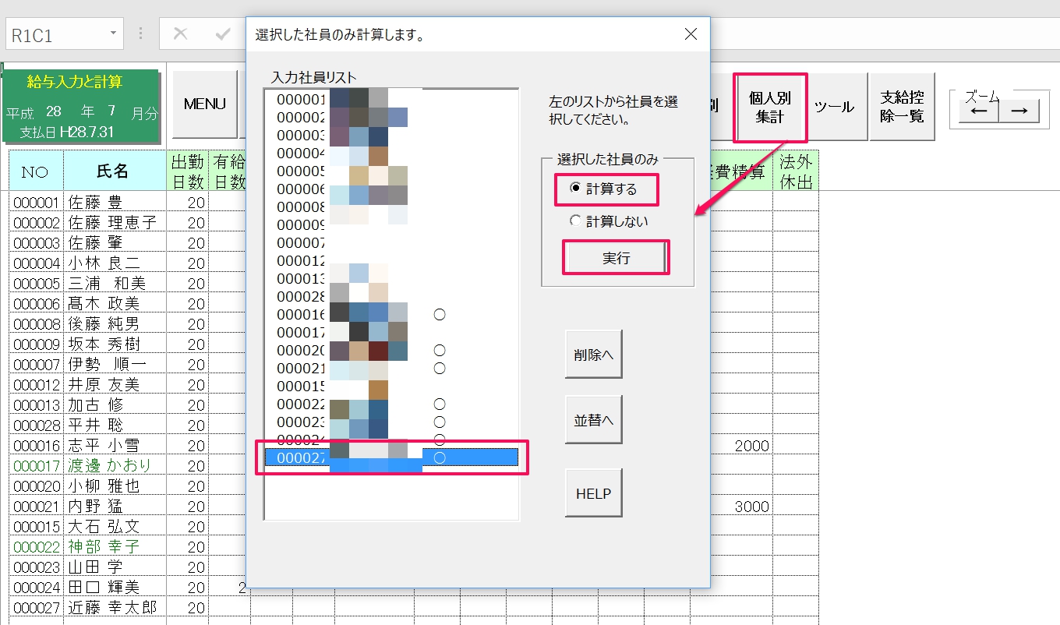This screenshot has height=625, width=1060.
Task: Select list entry 000020 in employee list
Action: point(391,350)
